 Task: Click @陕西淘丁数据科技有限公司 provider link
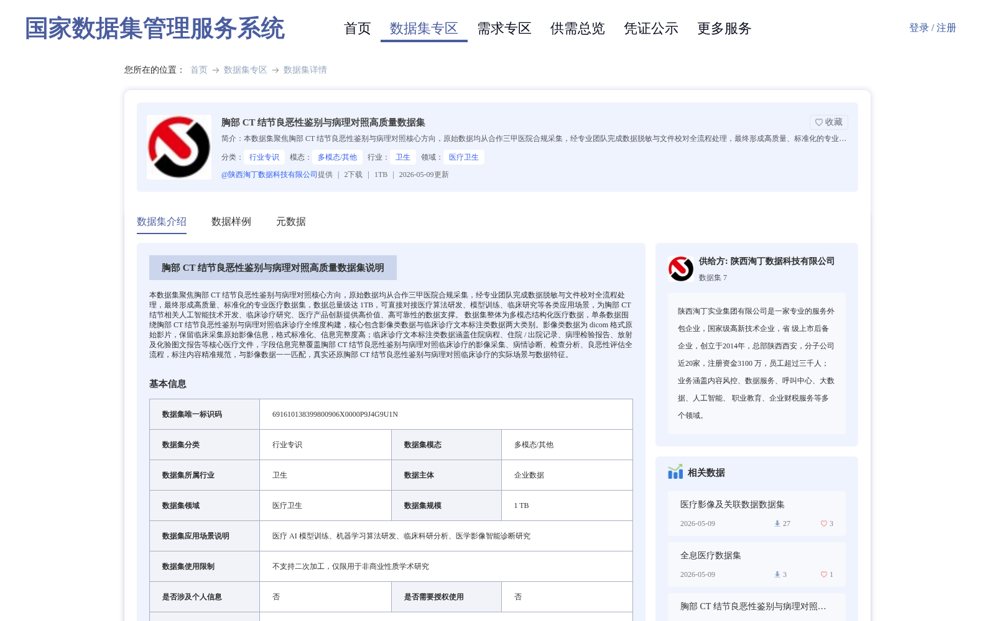(269, 175)
